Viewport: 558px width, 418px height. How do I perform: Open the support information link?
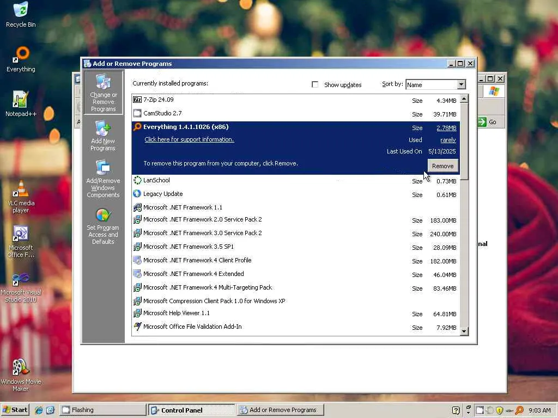[x=189, y=139]
